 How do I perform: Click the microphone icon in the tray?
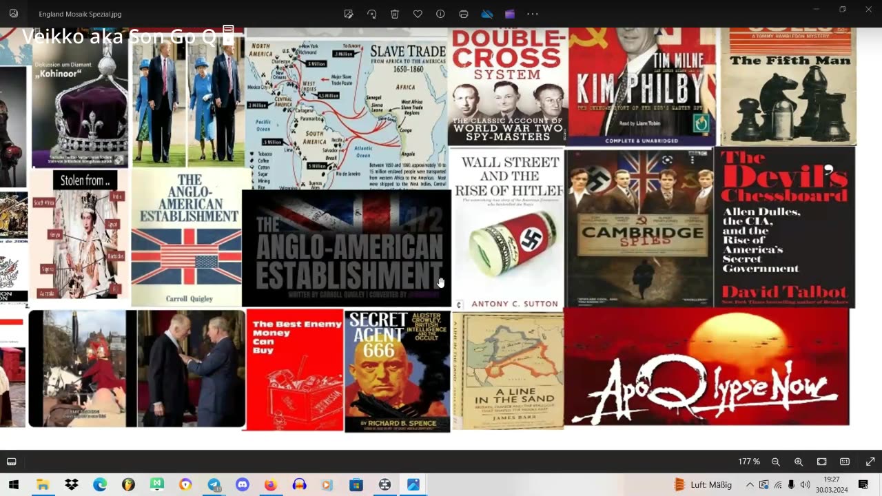791,485
